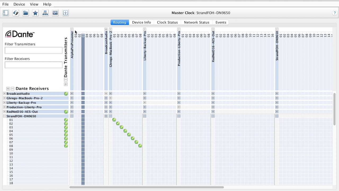This screenshot has height=191, width=339.
Task: Click the horizontal scrollbar thumb under the routing grid
Action: [146, 187]
